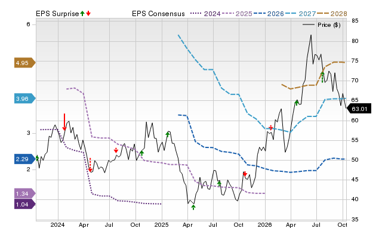This screenshot has width=382, height=228.
Task: Click the 2 label on the EPS axis
Action: coord(28,170)
